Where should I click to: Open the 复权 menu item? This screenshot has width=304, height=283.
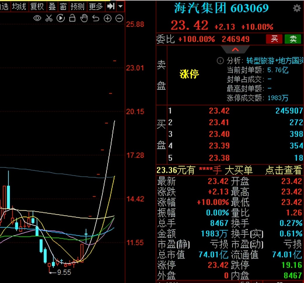37,7
